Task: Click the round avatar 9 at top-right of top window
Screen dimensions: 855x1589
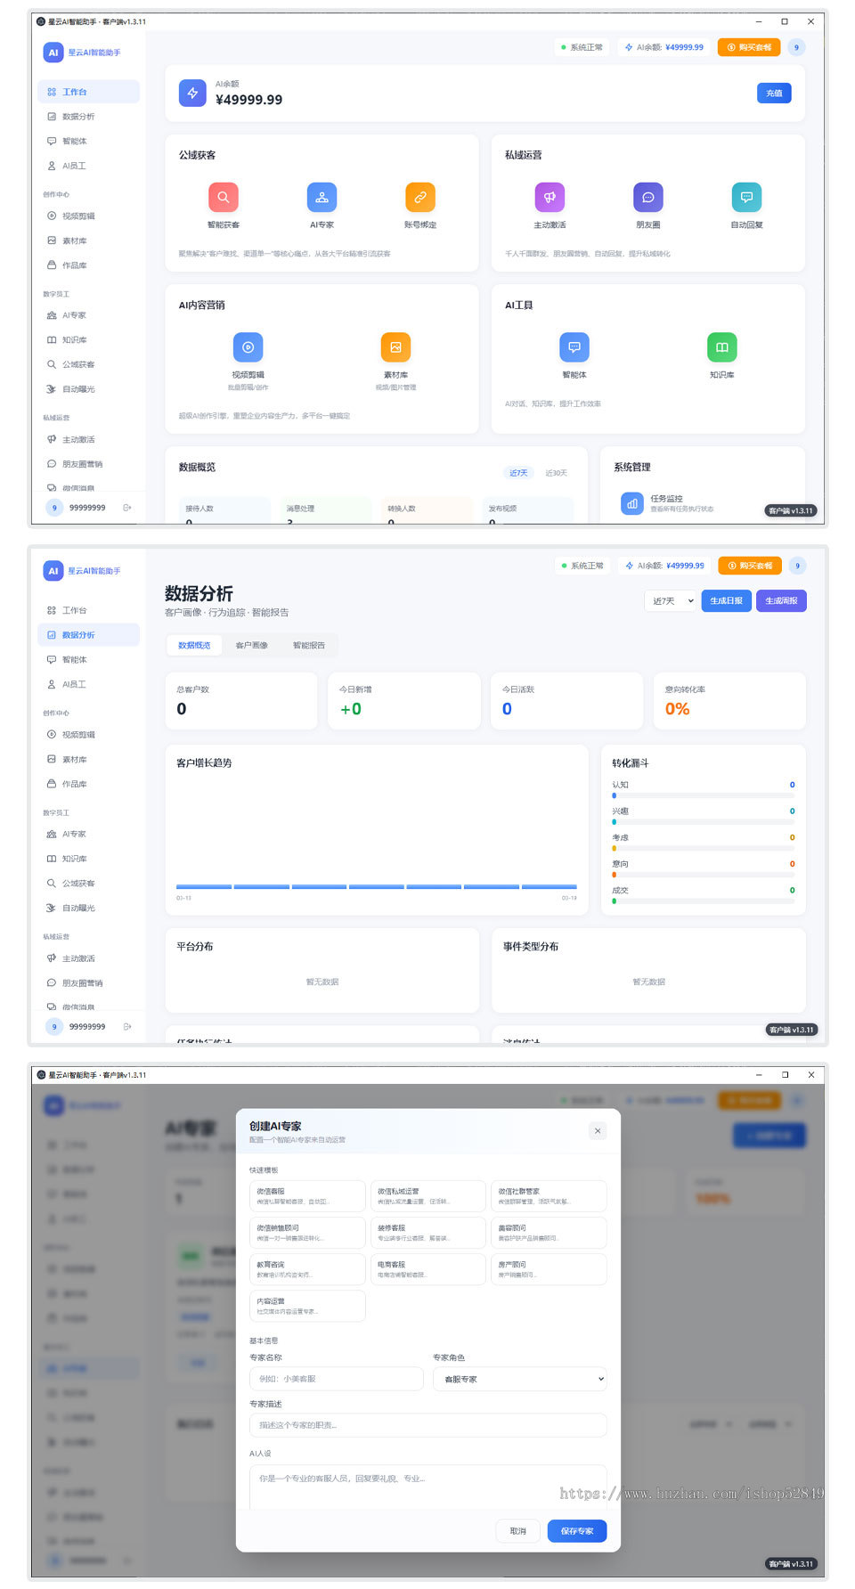Action: (797, 47)
